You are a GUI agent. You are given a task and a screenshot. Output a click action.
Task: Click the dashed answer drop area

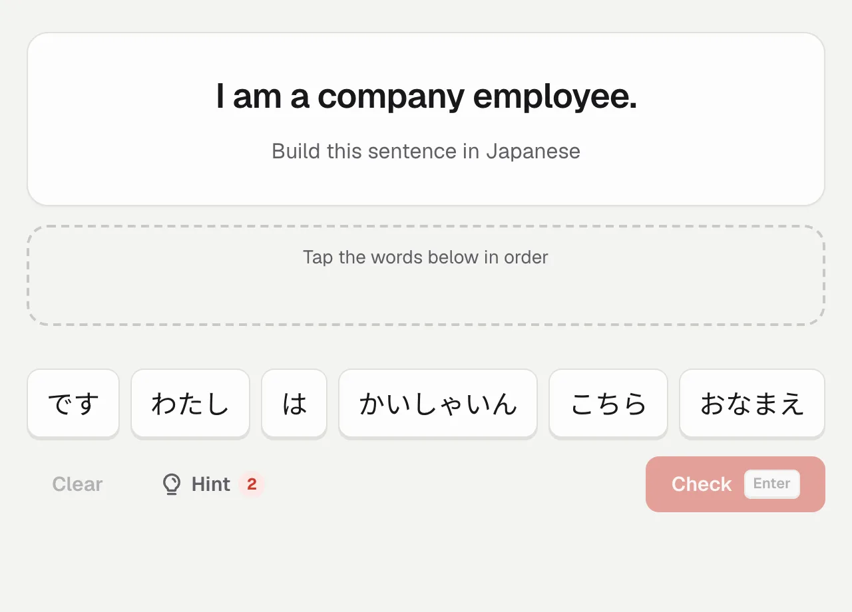coord(426,275)
